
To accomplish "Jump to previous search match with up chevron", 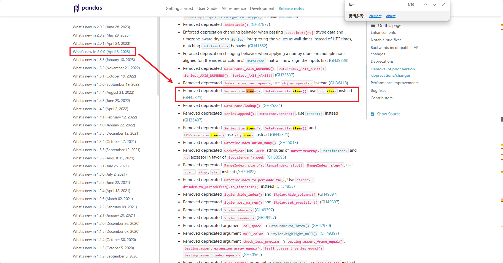I will coord(425,5).
